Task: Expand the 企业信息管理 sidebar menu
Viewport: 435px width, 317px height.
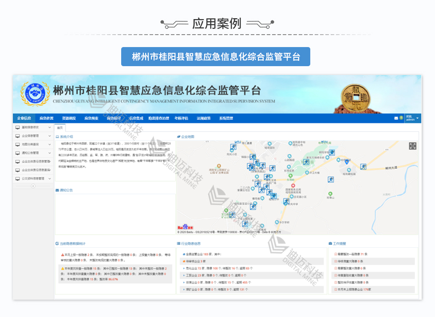Action: pos(33,136)
